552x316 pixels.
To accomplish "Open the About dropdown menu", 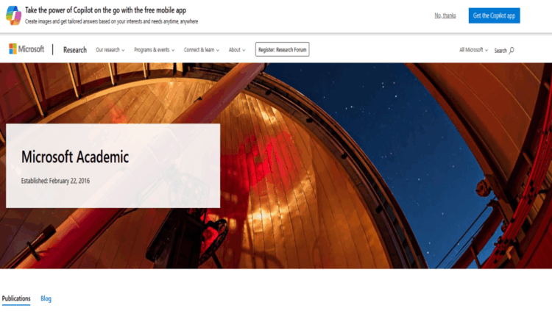I will 237,50.
